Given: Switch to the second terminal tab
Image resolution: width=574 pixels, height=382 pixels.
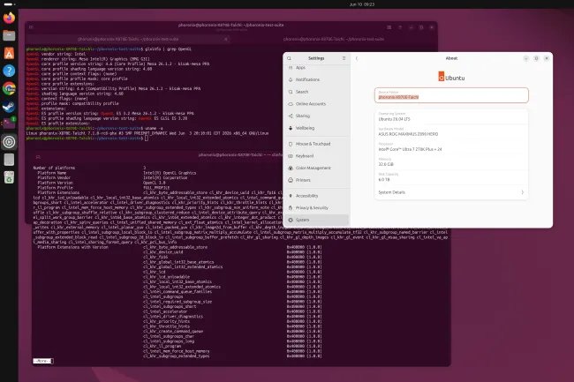Looking at the screenshot, I should tap(334, 39).
